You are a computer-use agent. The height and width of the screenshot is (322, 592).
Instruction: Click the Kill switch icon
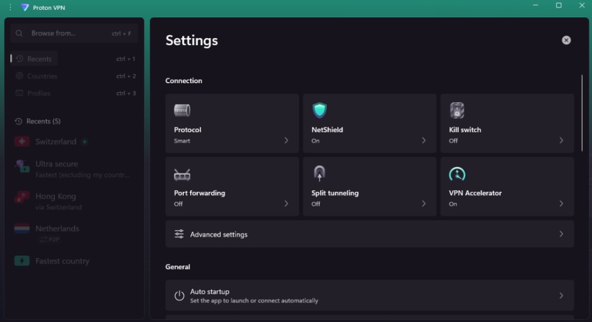pos(457,110)
